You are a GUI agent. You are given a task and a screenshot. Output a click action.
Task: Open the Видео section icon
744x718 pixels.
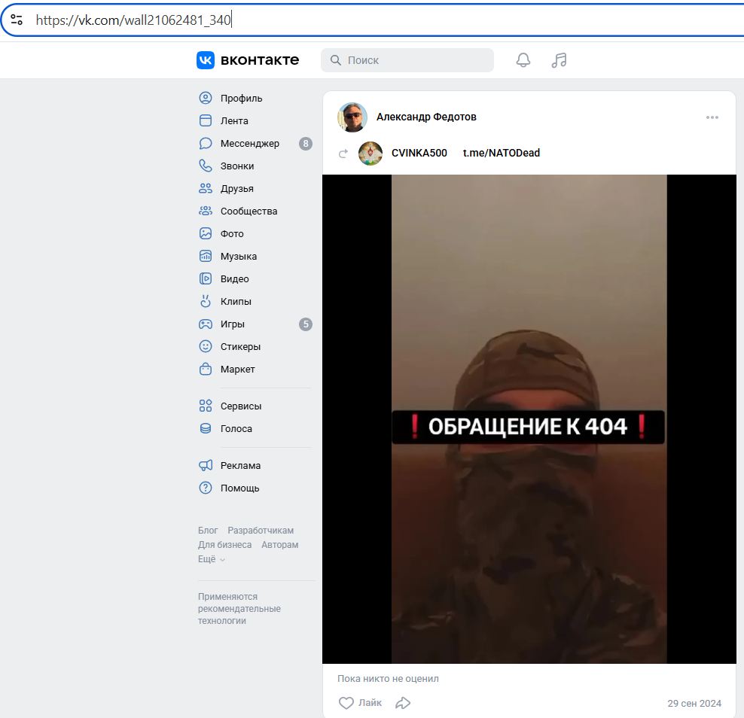click(205, 278)
